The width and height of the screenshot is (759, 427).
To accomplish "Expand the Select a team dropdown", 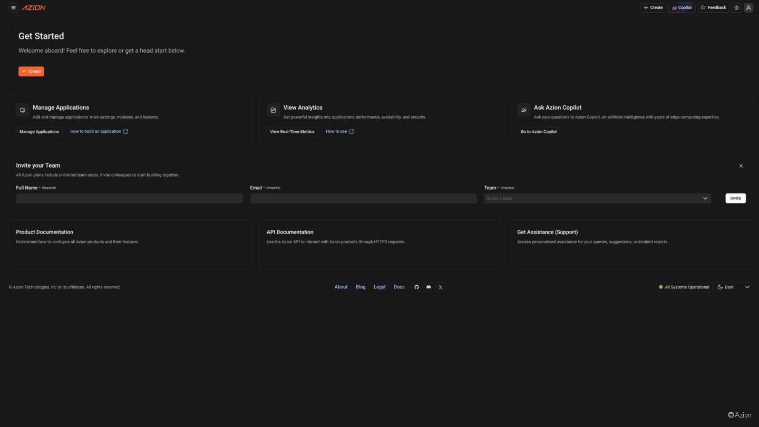I will click(597, 198).
